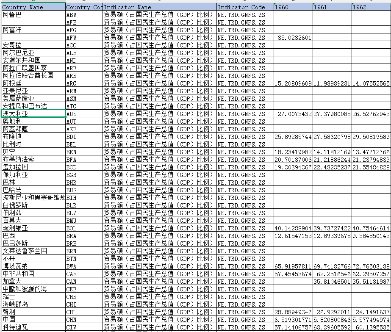Select the Indicator Name header cell
Image resolution: width=391 pixels, height=332 pixels.
(159, 7)
